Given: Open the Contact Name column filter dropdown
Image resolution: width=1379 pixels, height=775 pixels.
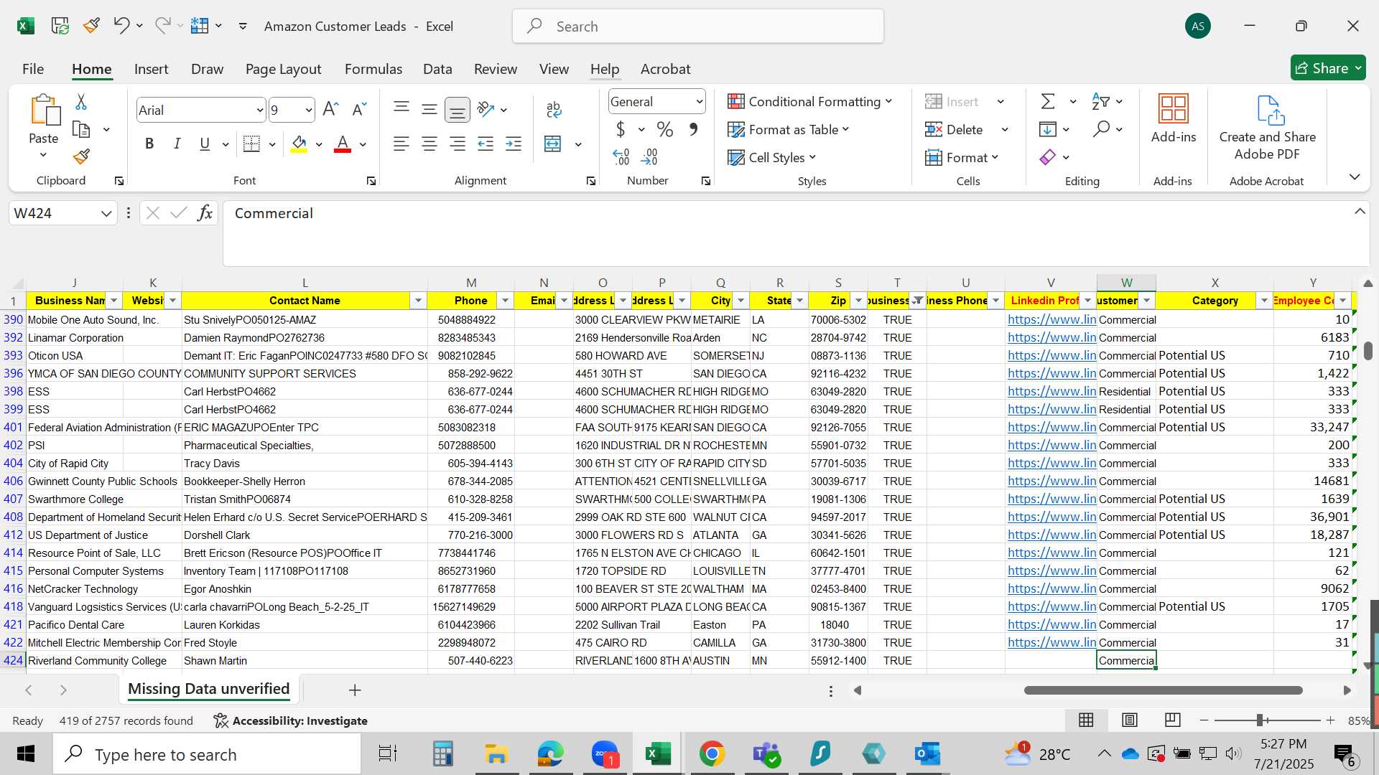Looking at the screenshot, I should (418, 301).
